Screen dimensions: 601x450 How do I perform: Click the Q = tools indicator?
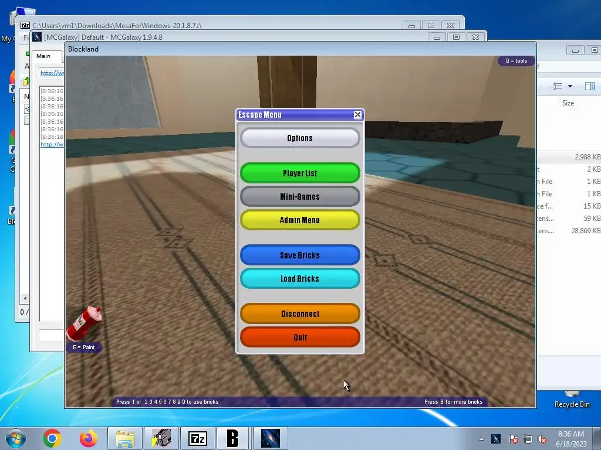click(516, 61)
